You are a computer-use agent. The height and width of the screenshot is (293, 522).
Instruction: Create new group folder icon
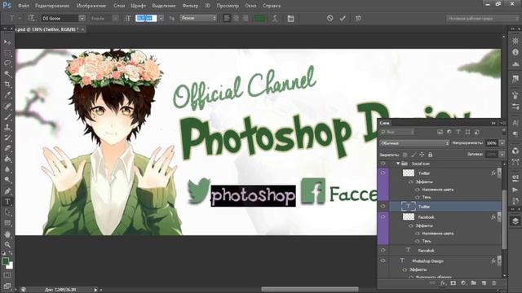[473, 282]
